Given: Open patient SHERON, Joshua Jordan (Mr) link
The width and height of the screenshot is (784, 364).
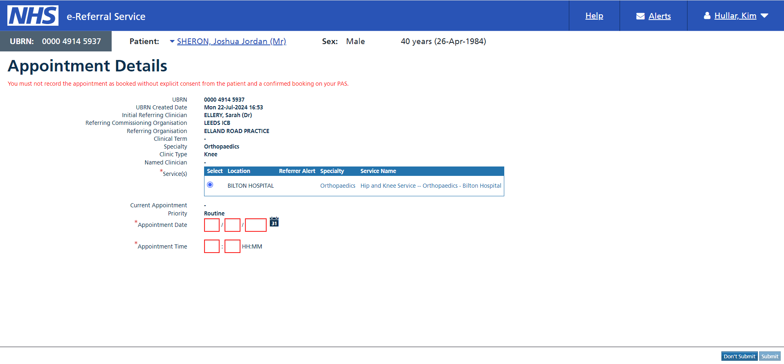Looking at the screenshot, I should click(x=231, y=41).
